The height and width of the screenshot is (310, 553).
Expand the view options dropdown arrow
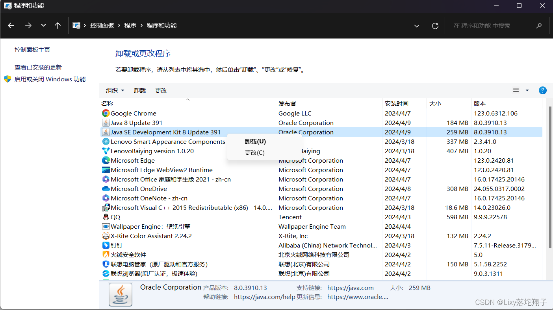pos(527,91)
